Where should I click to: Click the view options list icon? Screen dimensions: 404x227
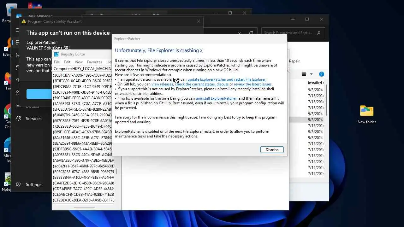pyautogui.click(x=304, y=74)
